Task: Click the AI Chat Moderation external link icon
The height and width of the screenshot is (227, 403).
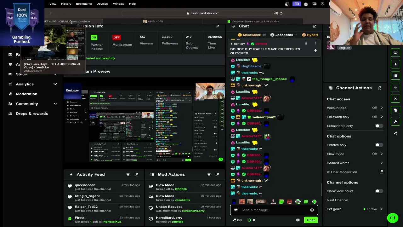Action: [x=381, y=172]
